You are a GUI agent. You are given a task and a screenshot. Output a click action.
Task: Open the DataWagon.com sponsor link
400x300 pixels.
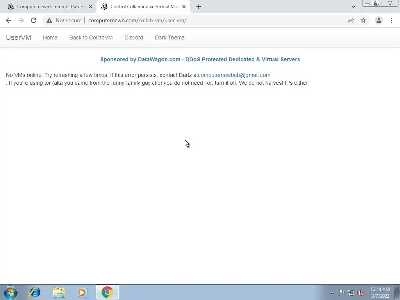pyautogui.click(x=200, y=59)
